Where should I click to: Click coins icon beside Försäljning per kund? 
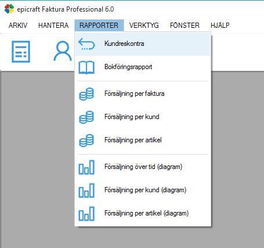click(x=86, y=117)
